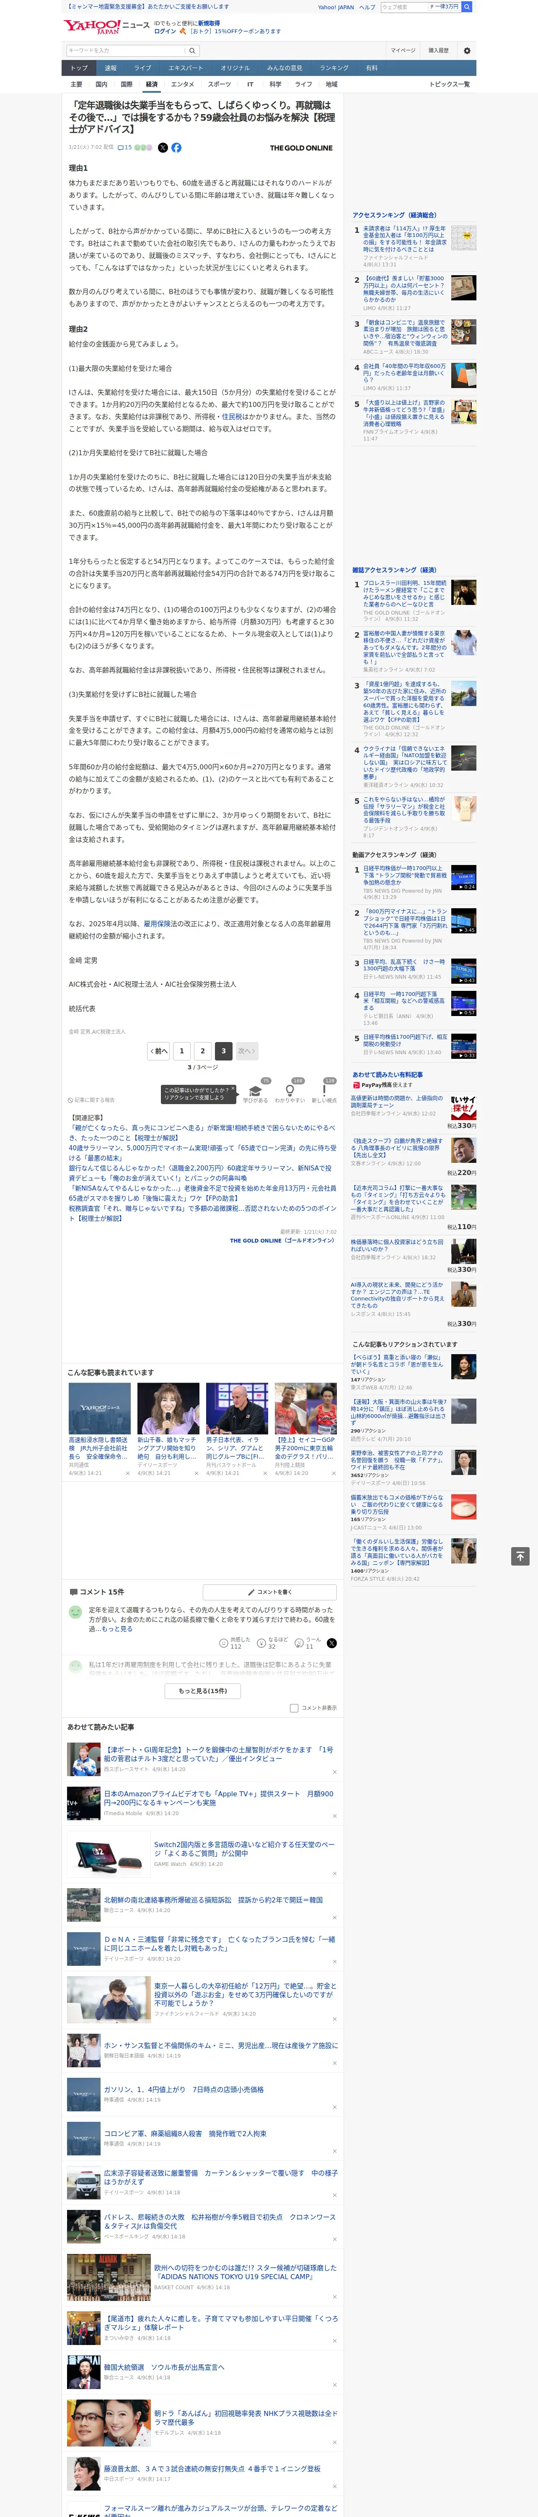Open the 速報 tab
The height and width of the screenshot is (2517, 538).
pos(110,68)
